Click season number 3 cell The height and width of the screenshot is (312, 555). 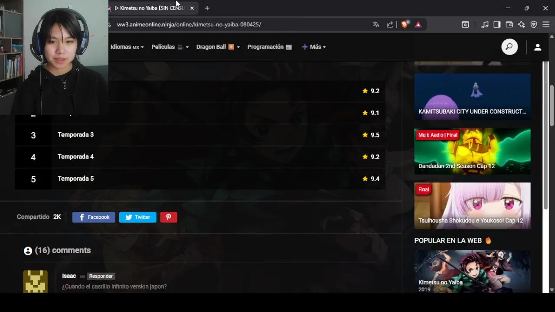tap(33, 135)
